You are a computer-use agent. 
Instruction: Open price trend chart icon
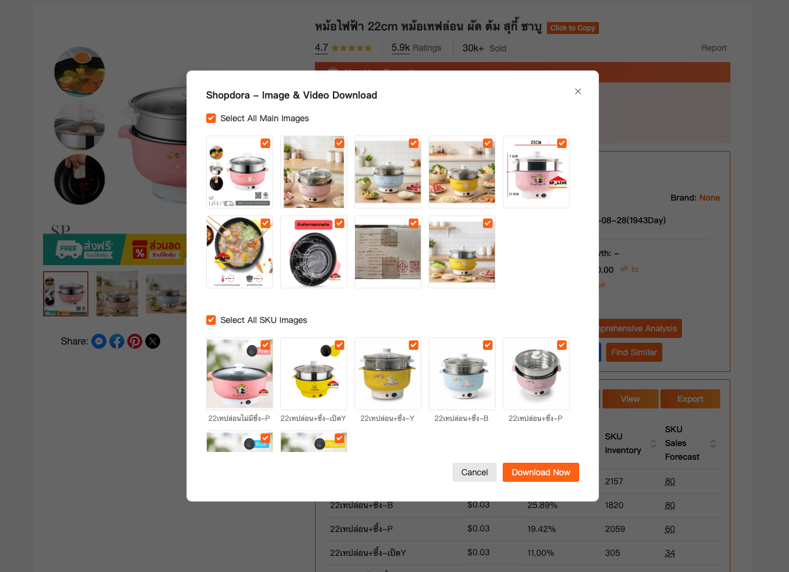click(635, 269)
